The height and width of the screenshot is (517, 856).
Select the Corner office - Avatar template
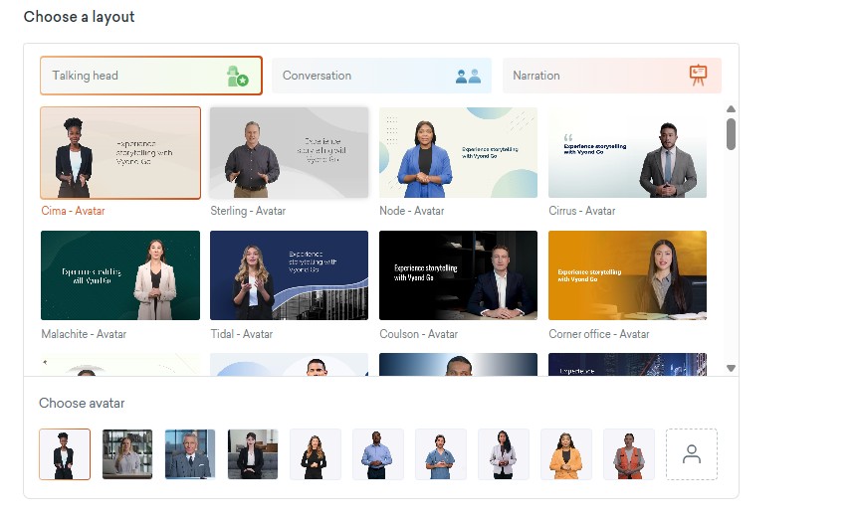click(x=627, y=275)
